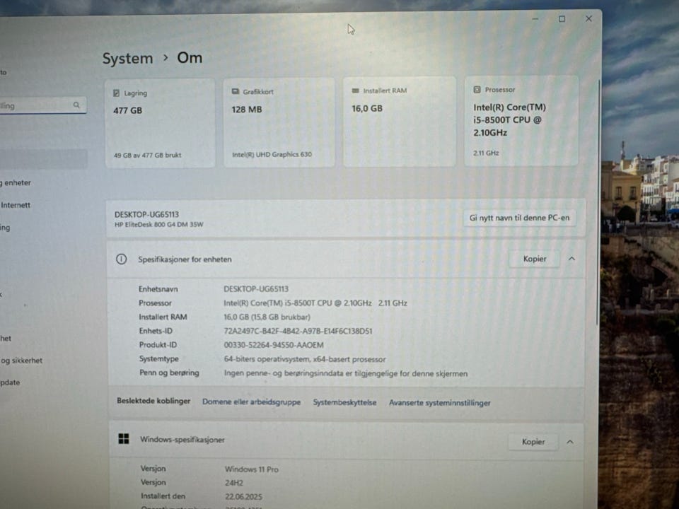Image resolution: width=679 pixels, height=509 pixels.
Task: Open the Lagring 477 GB card
Action: pyautogui.click(x=160, y=123)
